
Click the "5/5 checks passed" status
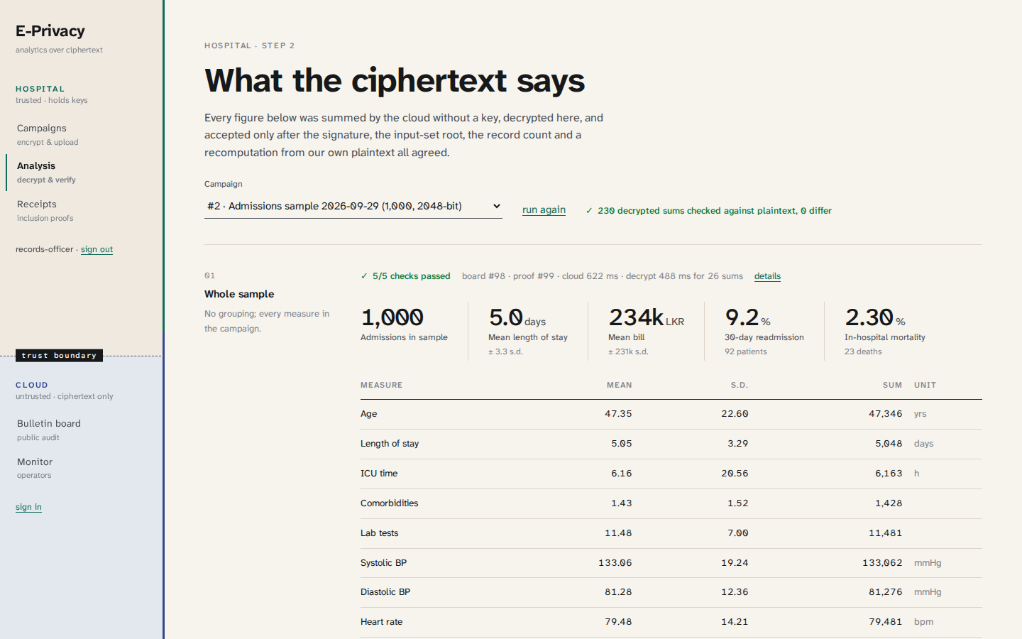tap(405, 276)
